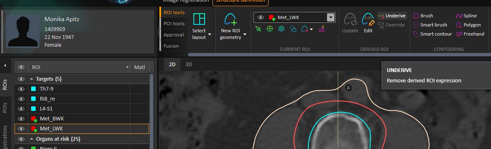Image resolution: width=491 pixels, height=149 pixels.
Task: Click the Override derived ROI button
Action: click(391, 25)
